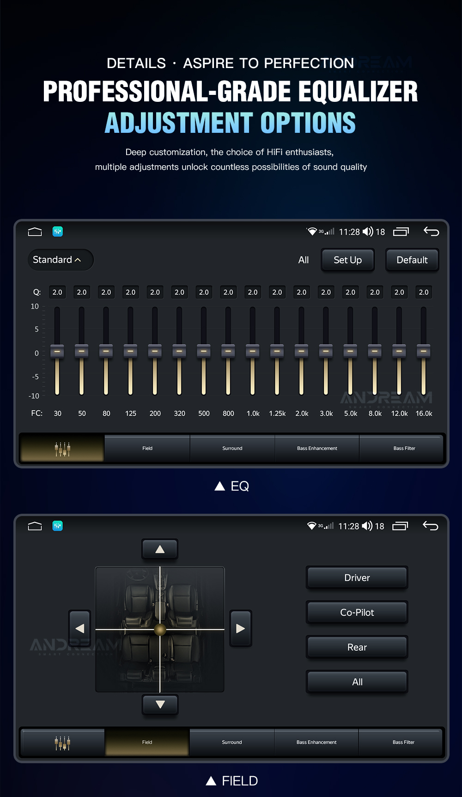Switch to Surround tab in EQ screen
Screen dimensions: 462x797
pyautogui.click(x=232, y=448)
